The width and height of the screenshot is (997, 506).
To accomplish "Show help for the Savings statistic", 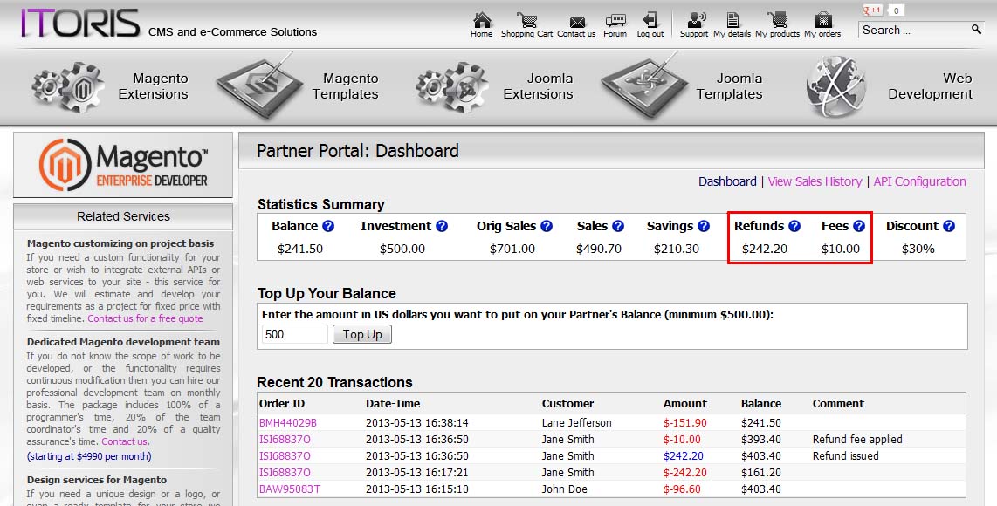I will click(704, 226).
